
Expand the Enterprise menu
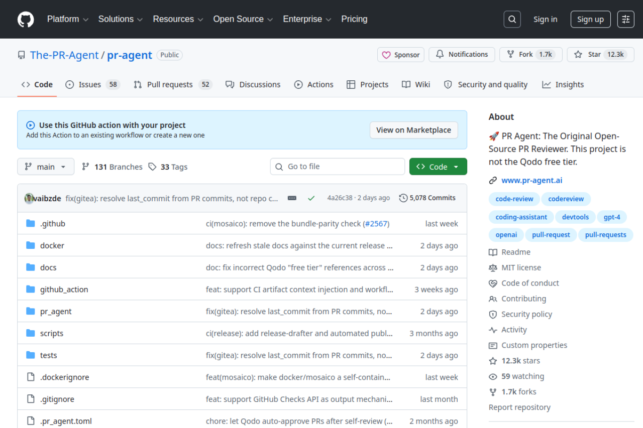pyautogui.click(x=307, y=19)
